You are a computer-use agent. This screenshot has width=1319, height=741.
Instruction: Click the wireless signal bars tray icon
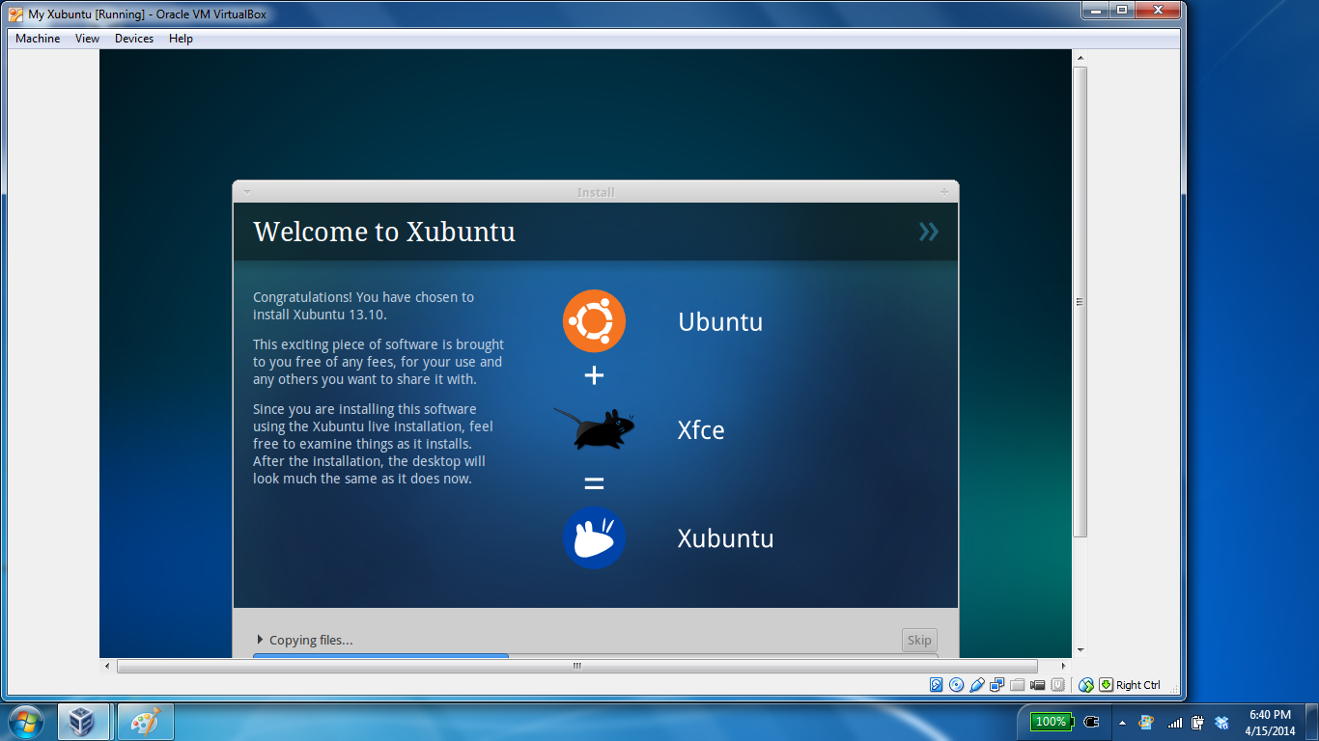pyautogui.click(x=1174, y=722)
